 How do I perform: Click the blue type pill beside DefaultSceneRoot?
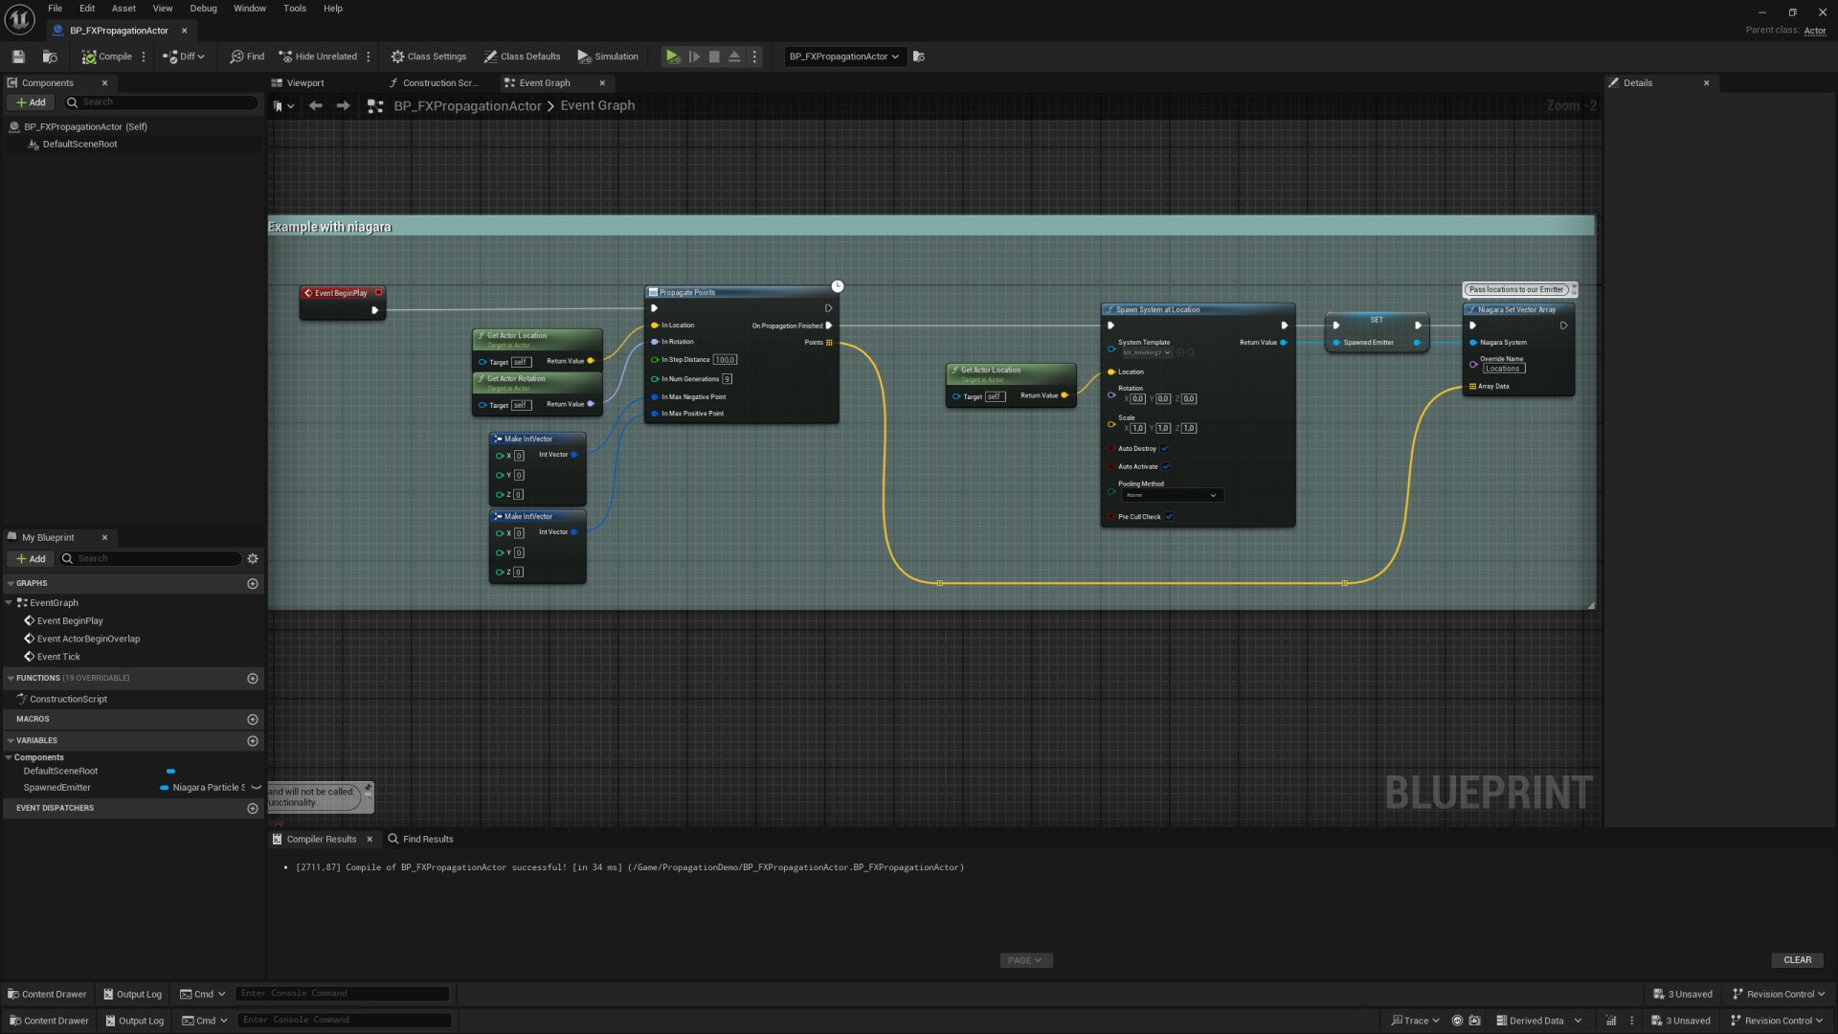[170, 771]
